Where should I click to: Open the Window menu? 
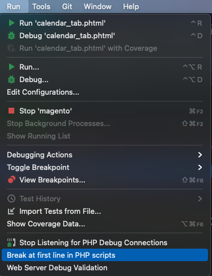[97, 7]
